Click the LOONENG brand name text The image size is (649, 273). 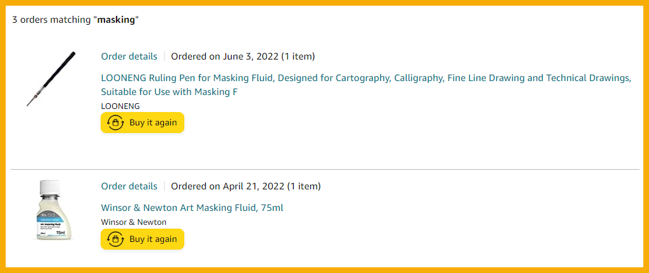coord(120,106)
